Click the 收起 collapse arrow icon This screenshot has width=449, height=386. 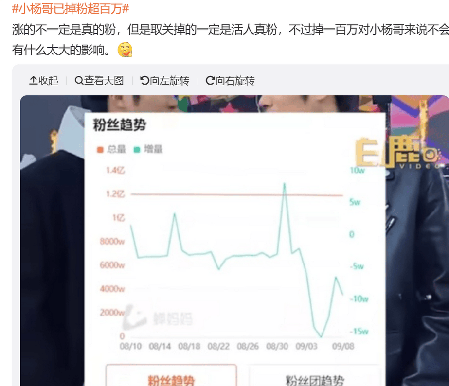(34, 81)
